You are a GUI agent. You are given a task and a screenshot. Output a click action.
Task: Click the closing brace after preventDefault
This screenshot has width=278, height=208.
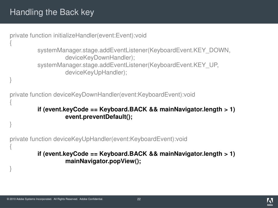[11, 124]
